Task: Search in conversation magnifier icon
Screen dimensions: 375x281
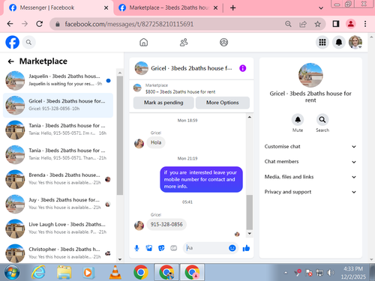Action: (322, 120)
